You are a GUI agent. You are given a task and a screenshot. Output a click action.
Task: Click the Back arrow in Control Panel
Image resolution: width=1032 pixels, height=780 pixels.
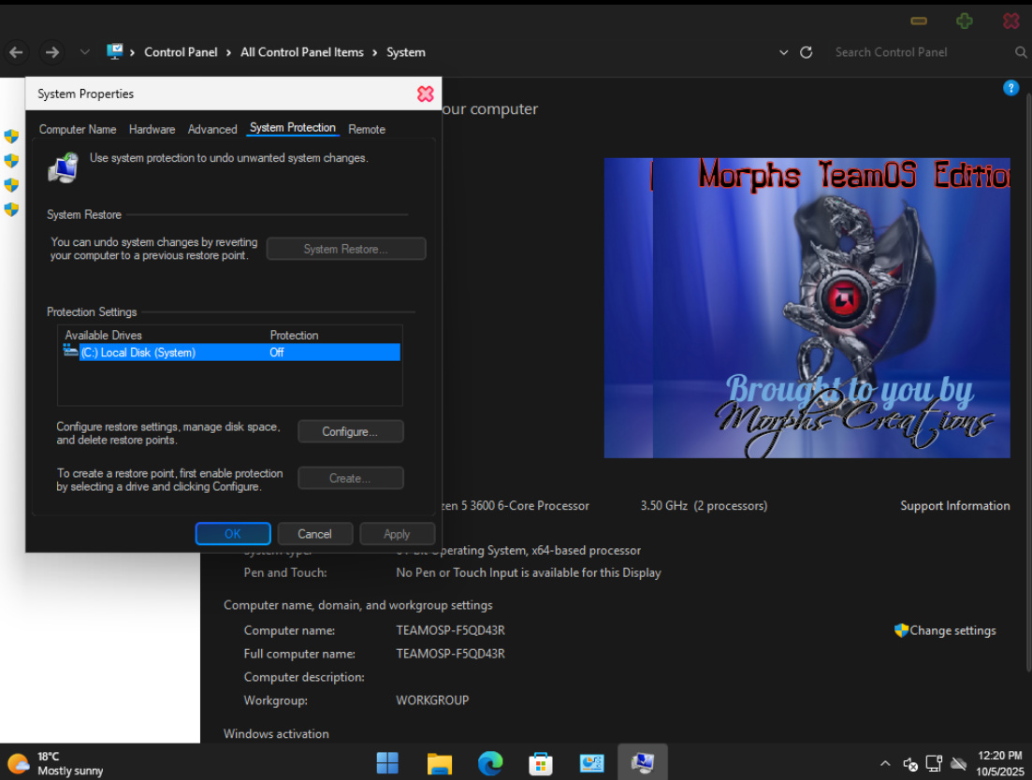pos(16,52)
